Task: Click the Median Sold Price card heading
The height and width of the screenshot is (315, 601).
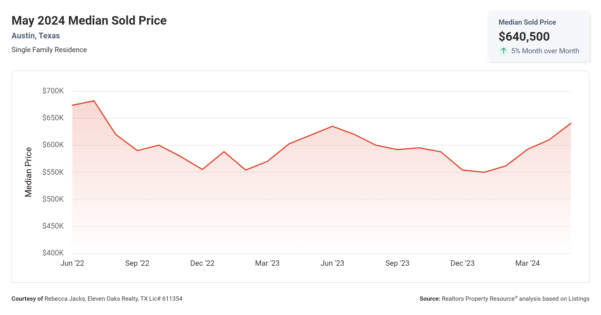Action: pyautogui.click(x=527, y=22)
